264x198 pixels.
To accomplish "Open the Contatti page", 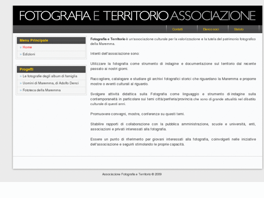I will (178, 29).
